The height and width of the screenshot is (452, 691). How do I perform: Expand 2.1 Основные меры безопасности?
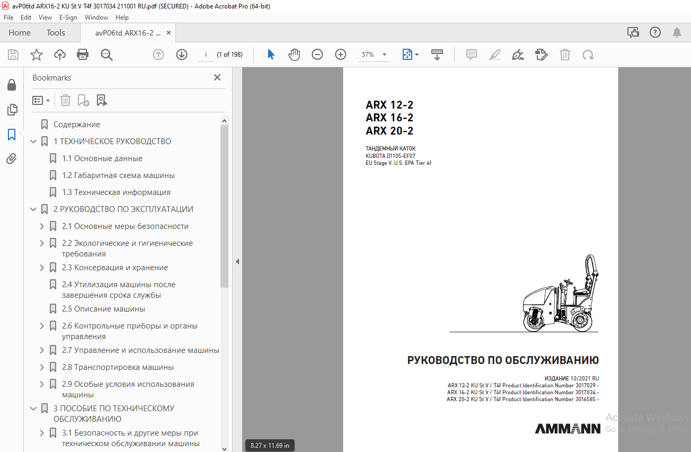(42, 226)
